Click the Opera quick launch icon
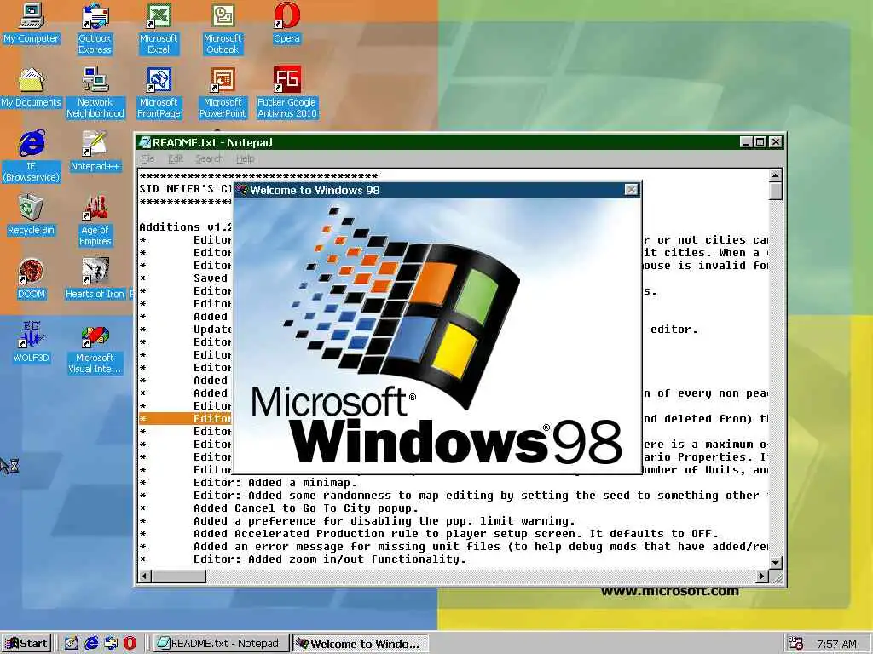This screenshot has width=873, height=654. [130, 643]
